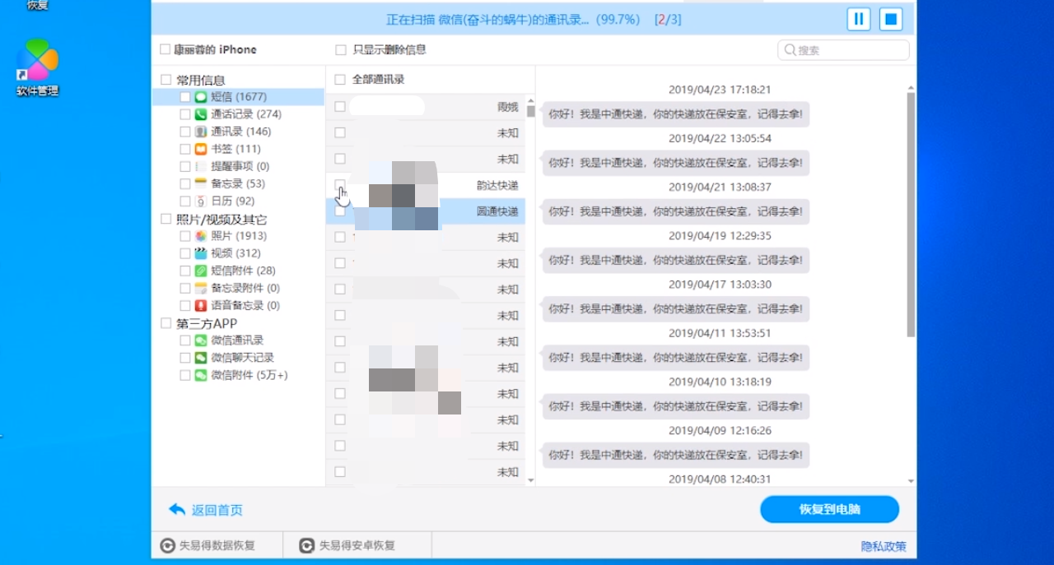Go back via 返回首页 link
This screenshot has height=565, width=1054.
click(x=217, y=510)
